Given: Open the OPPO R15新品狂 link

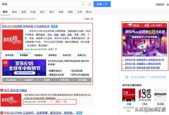Looking at the screenshot, I should [x=80, y=75].
